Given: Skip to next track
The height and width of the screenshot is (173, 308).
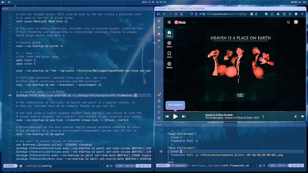Looking at the screenshot, I should tap(184, 117).
